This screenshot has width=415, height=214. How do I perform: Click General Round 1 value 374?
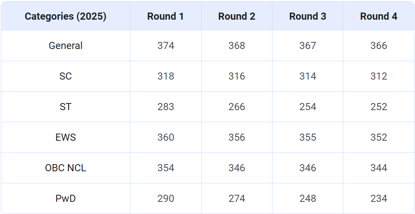[x=166, y=46]
